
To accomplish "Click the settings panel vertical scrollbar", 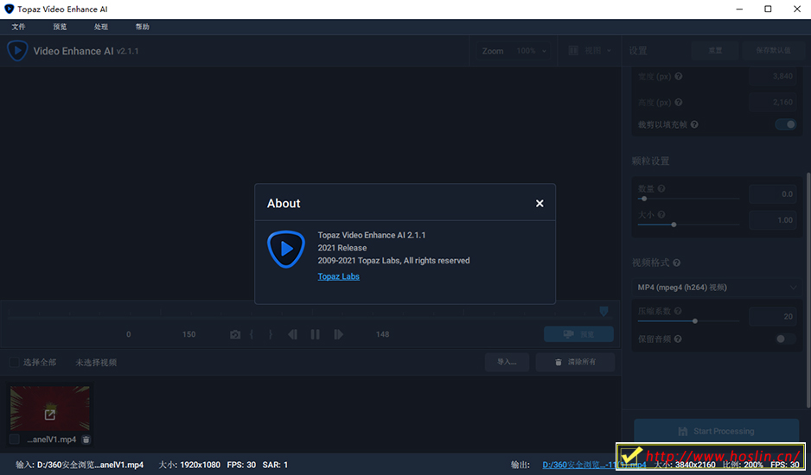I will [x=808, y=289].
